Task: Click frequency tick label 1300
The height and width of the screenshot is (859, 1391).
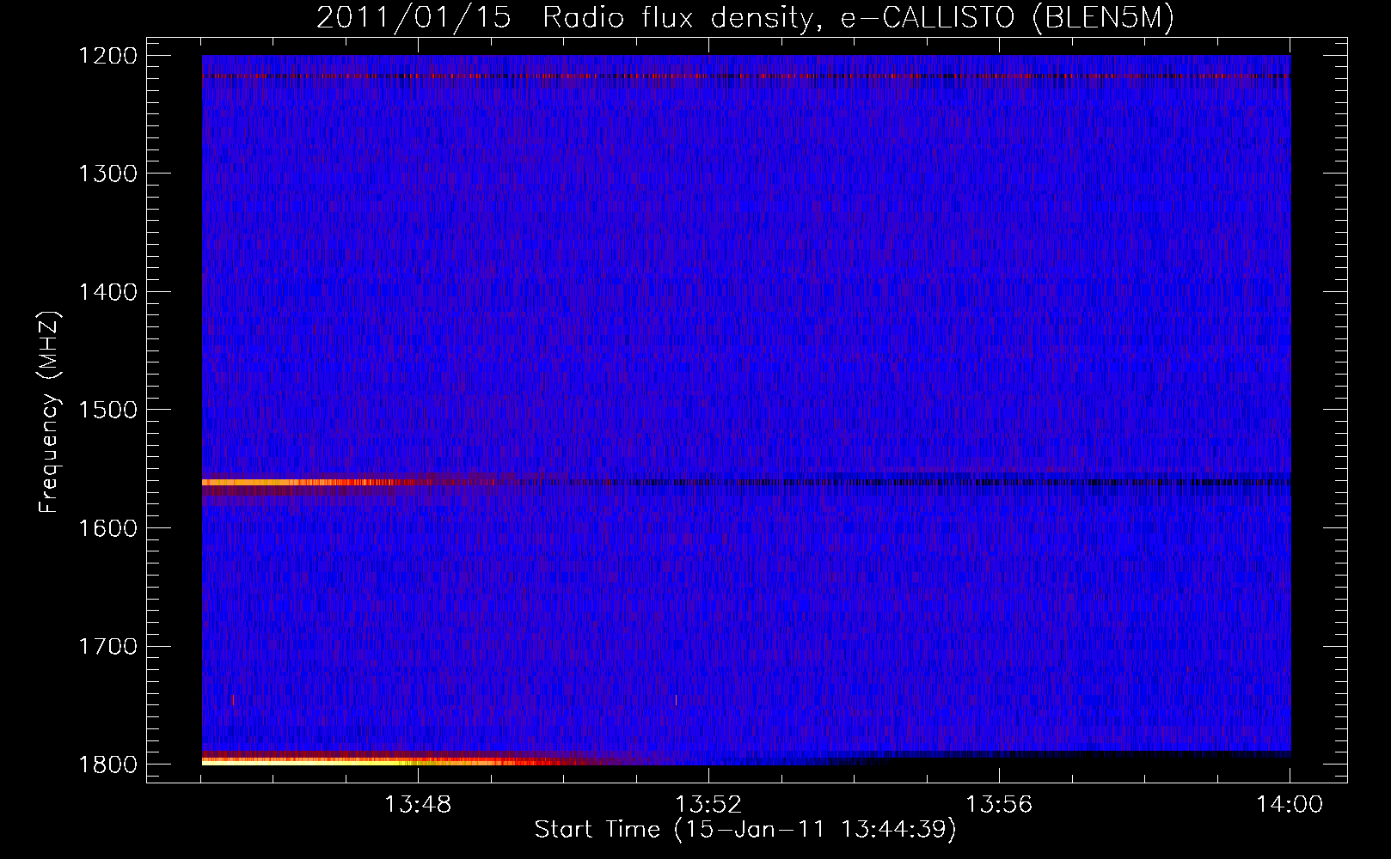Action: coord(107,174)
